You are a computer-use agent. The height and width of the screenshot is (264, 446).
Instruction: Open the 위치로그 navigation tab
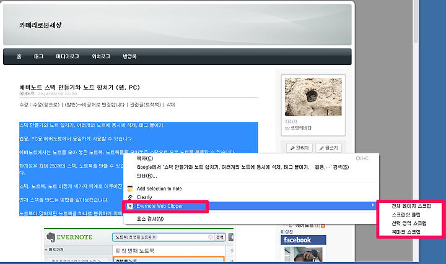101,56
